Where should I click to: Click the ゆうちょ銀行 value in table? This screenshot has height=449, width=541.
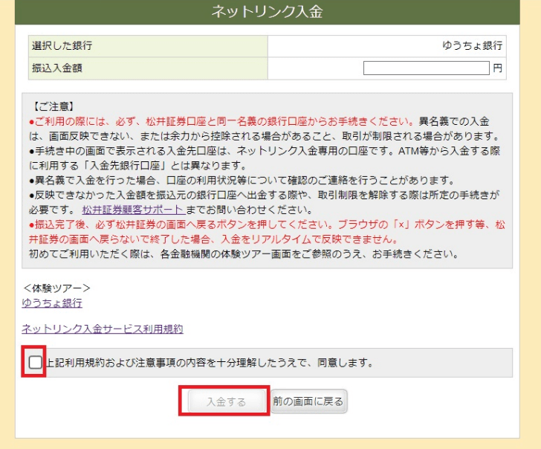(473, 45)
